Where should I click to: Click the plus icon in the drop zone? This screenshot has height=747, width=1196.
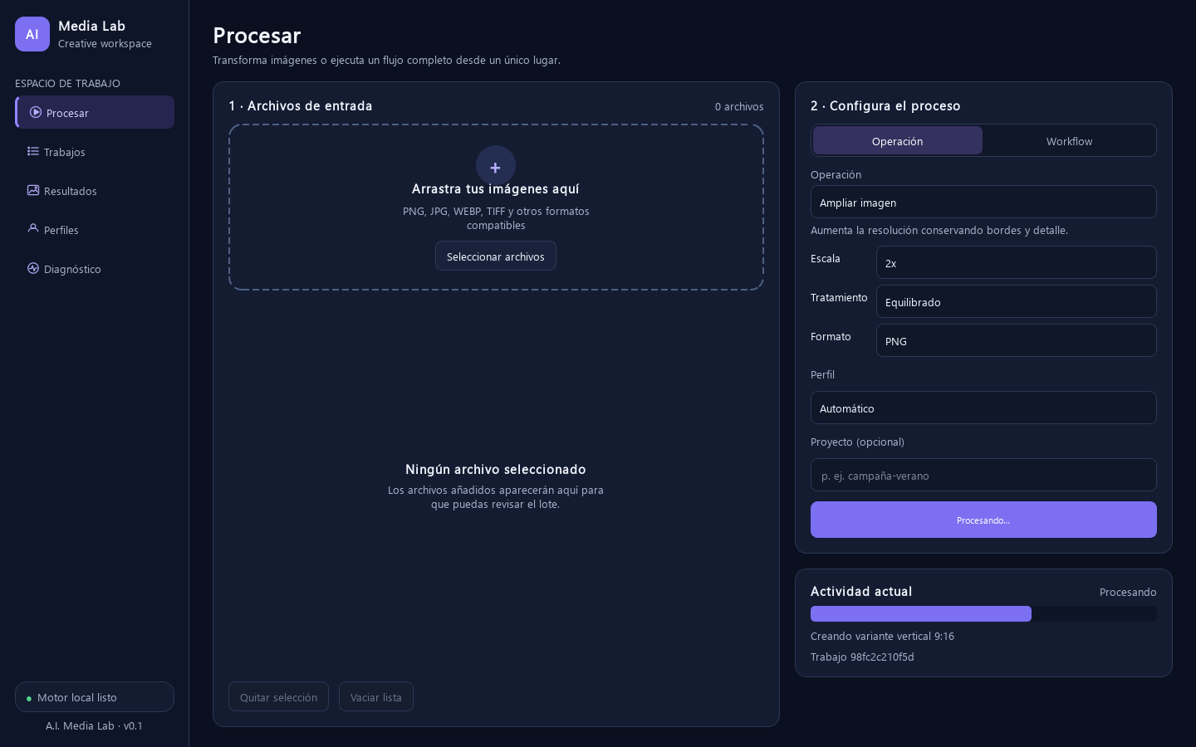pyautogui.click(x=496, y=166)
